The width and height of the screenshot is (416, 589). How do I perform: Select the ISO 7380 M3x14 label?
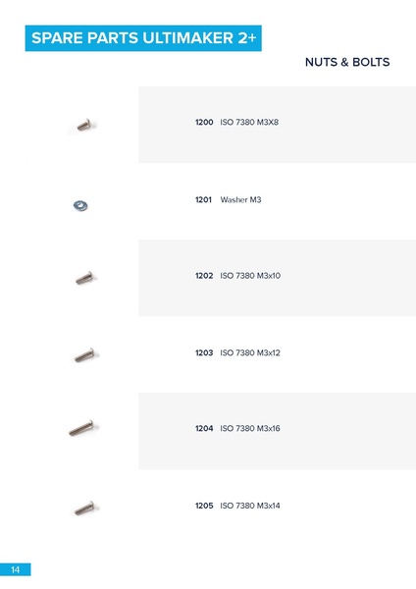coord(250,506)
